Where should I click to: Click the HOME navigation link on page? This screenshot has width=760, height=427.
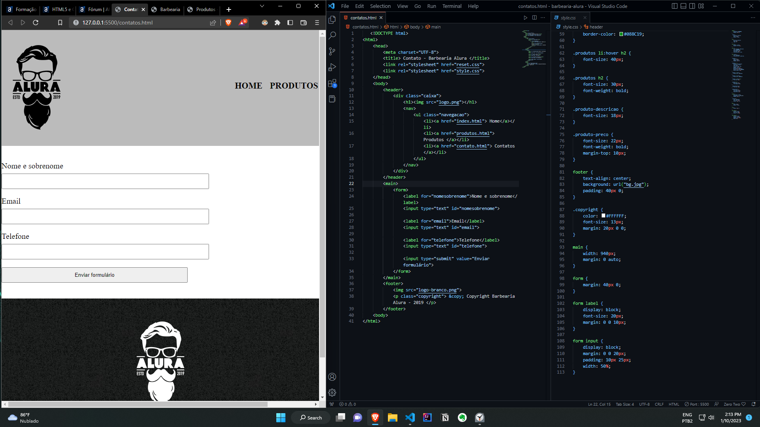tap(249, 85)
